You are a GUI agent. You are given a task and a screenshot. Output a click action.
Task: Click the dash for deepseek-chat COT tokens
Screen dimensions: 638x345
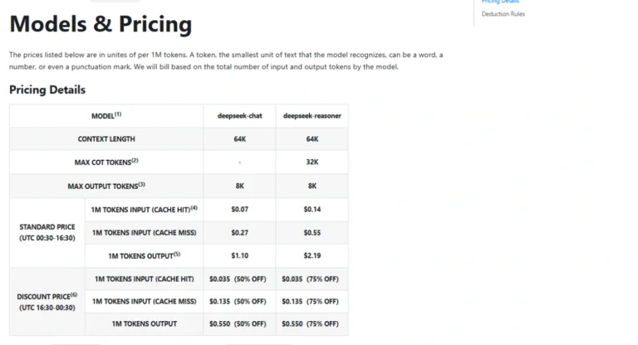tap(239, 163)
